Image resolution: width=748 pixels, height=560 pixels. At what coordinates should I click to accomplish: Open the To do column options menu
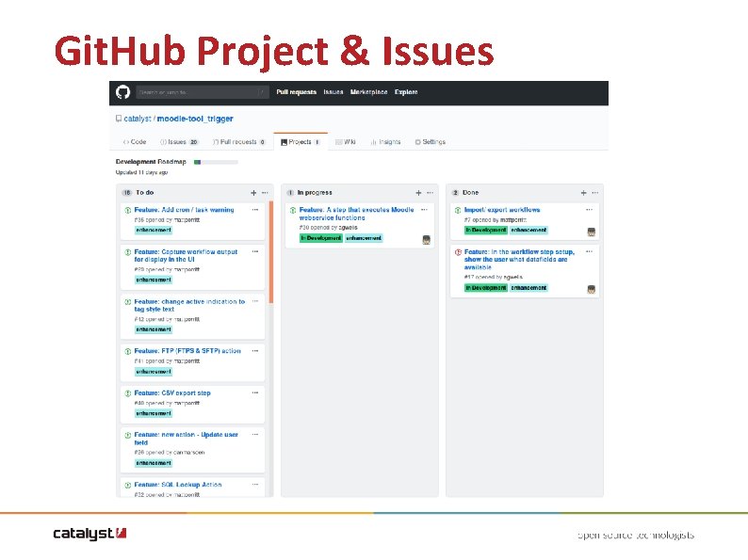(266, 193)
